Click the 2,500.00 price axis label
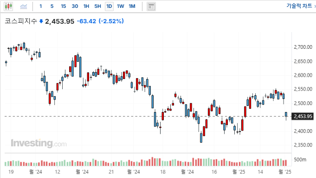 [x=303, y=103]
